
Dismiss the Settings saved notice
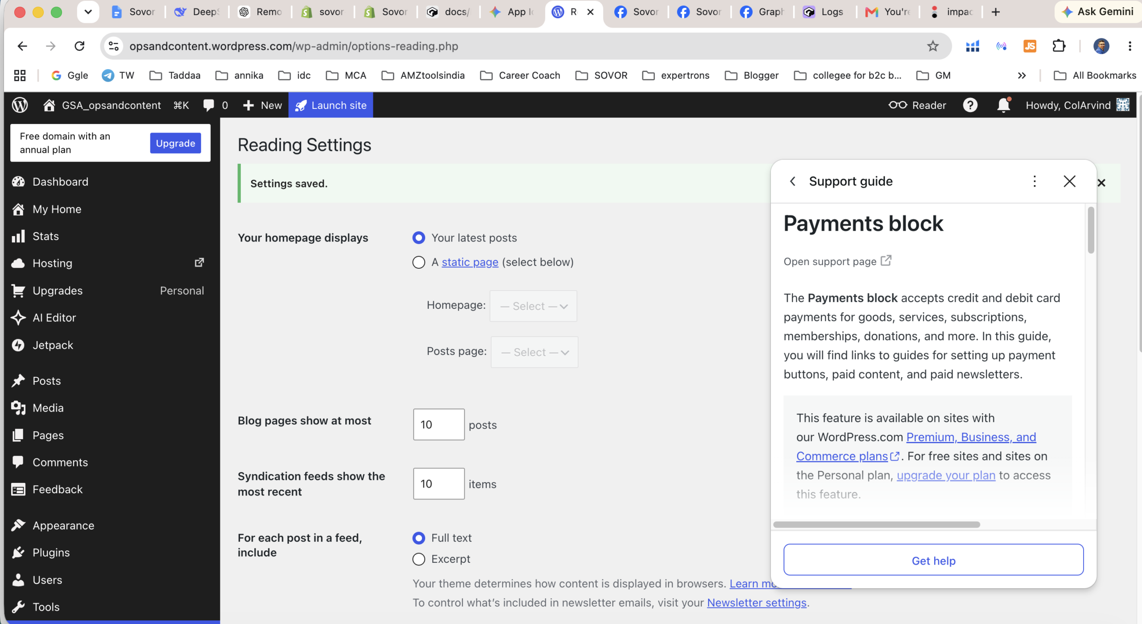[x=1101, y=183]
